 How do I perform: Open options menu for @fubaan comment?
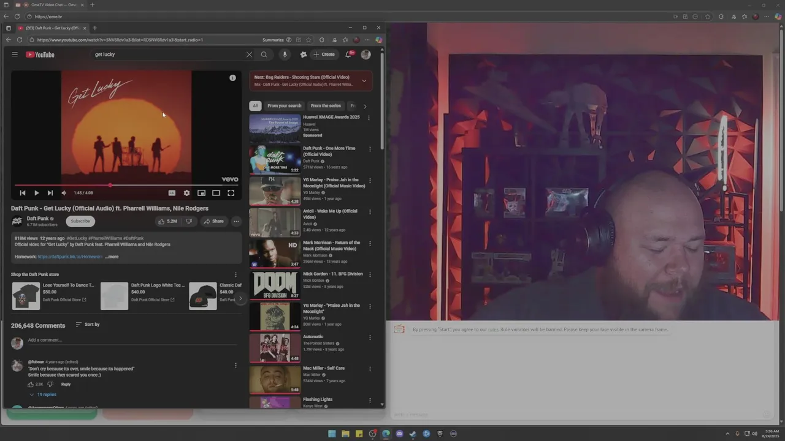pos(235,366)
